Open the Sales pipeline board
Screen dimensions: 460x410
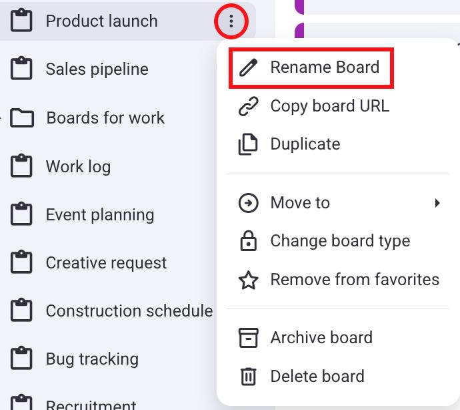tap(97, 69)
